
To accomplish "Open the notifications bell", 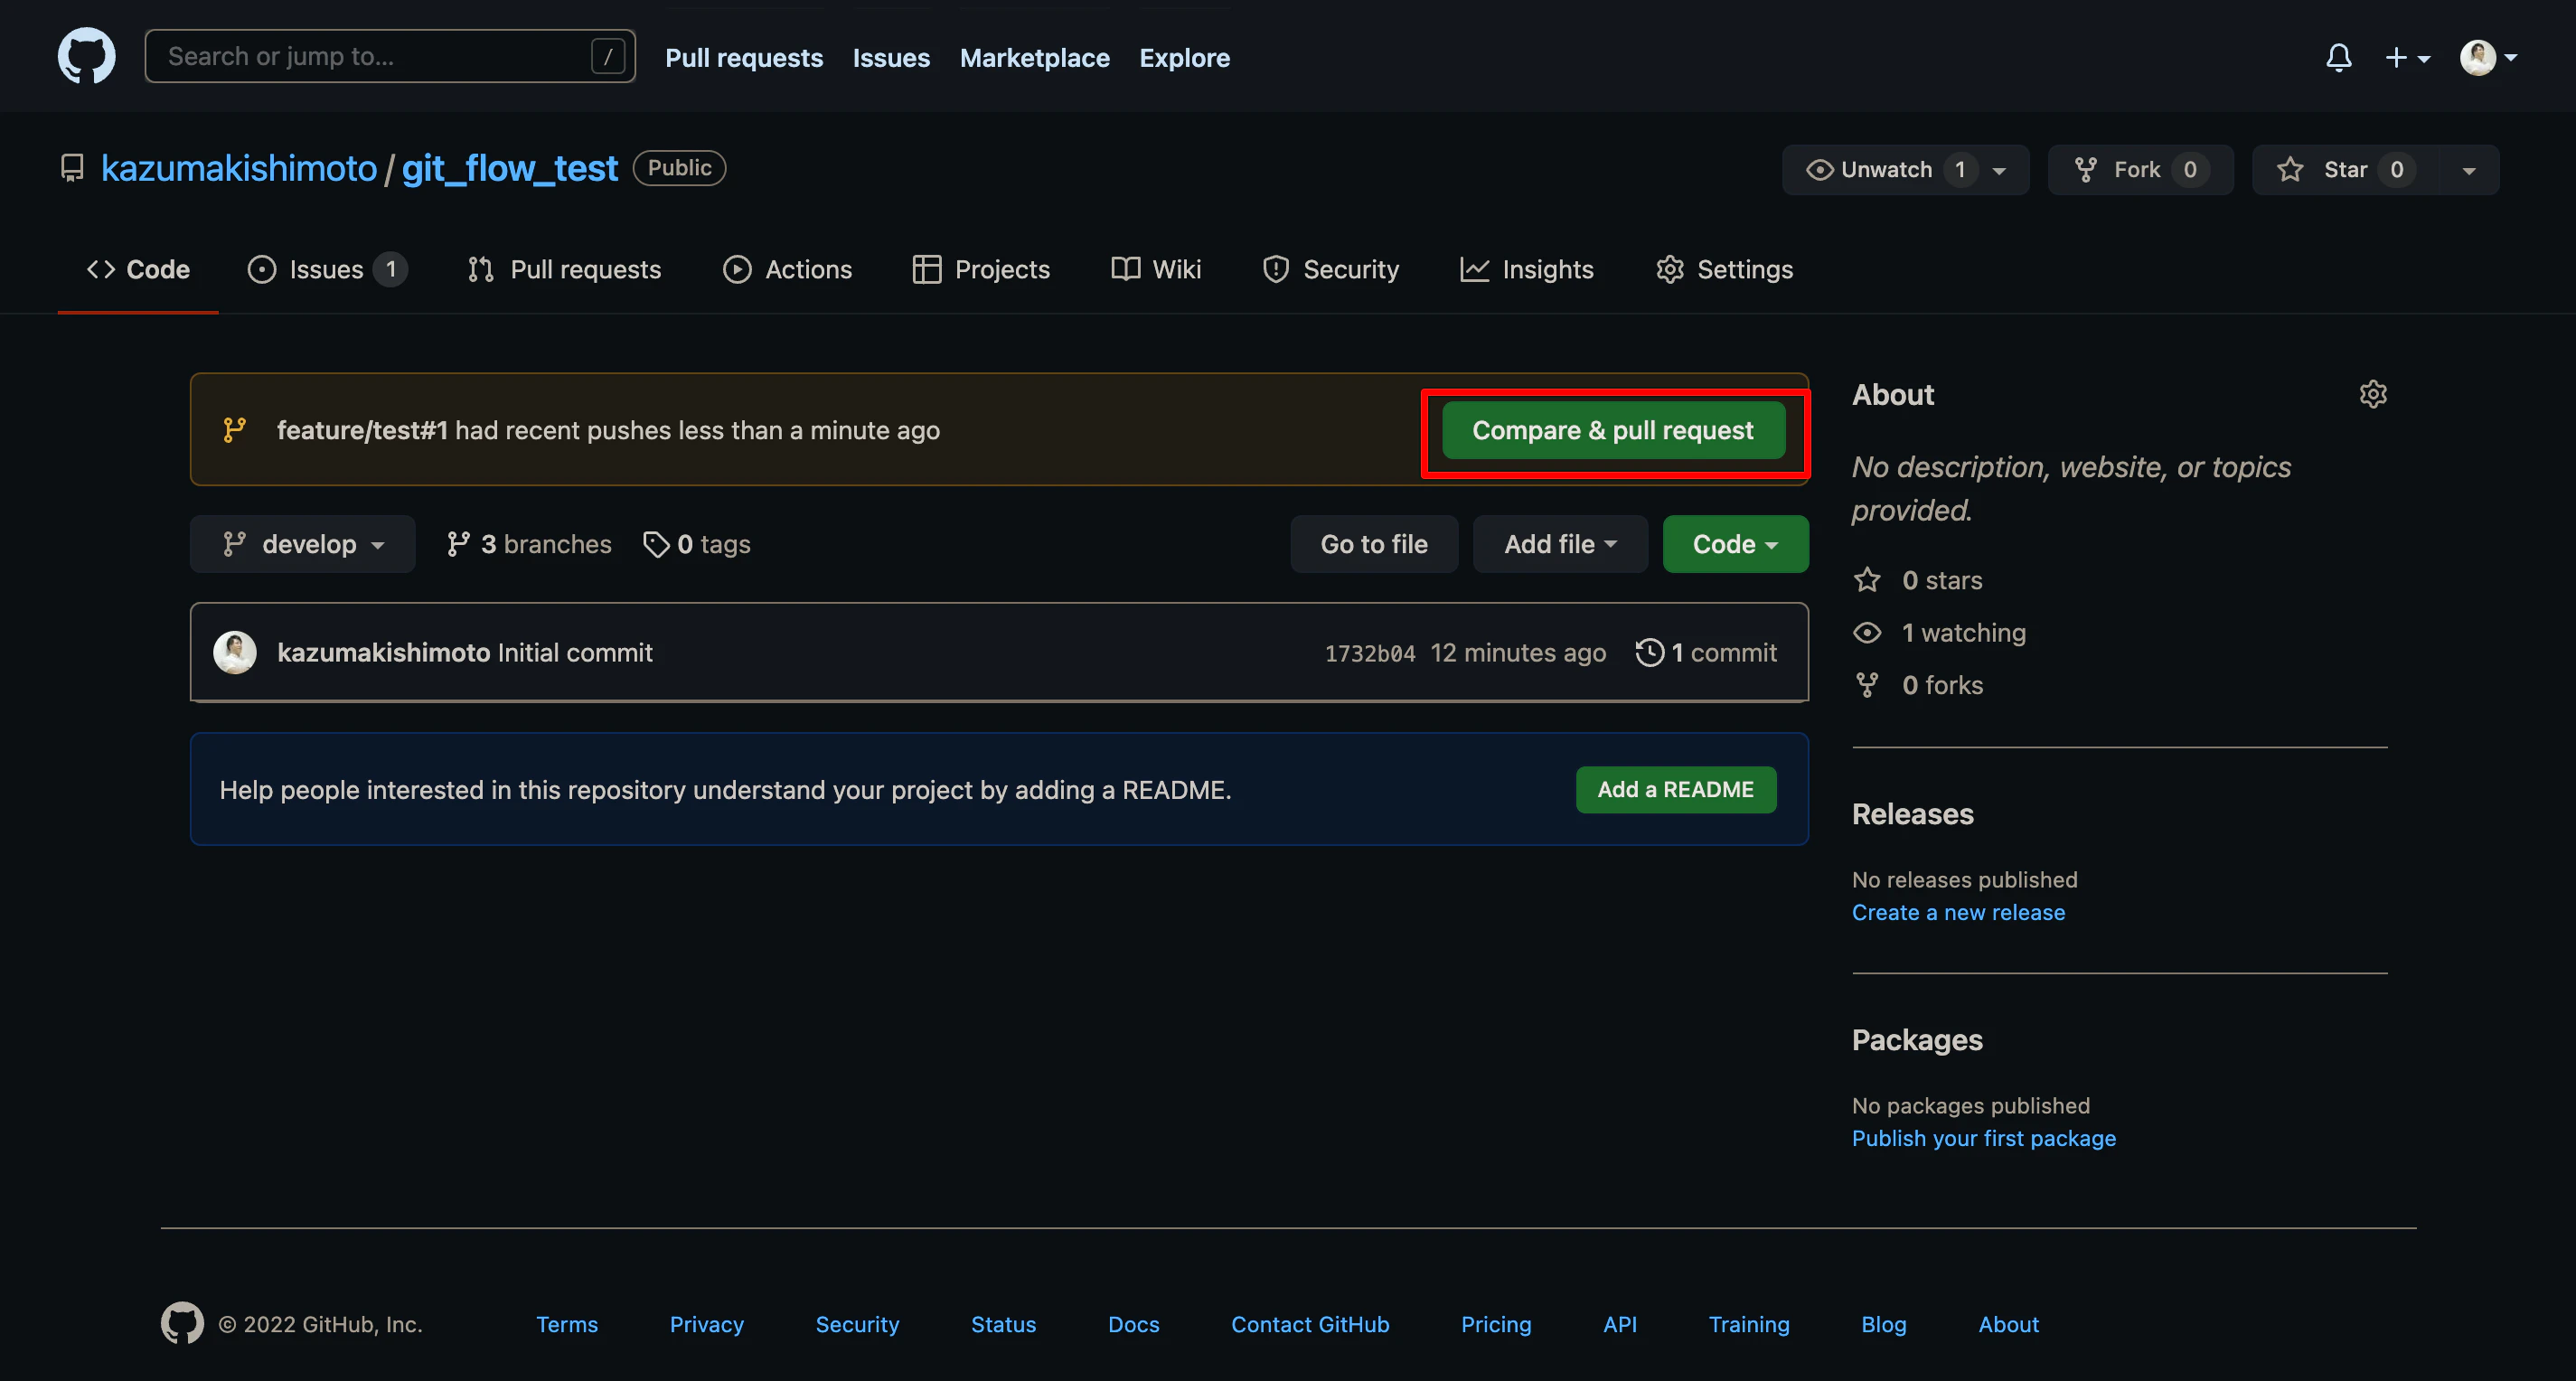I will [x=2338, y=58].
